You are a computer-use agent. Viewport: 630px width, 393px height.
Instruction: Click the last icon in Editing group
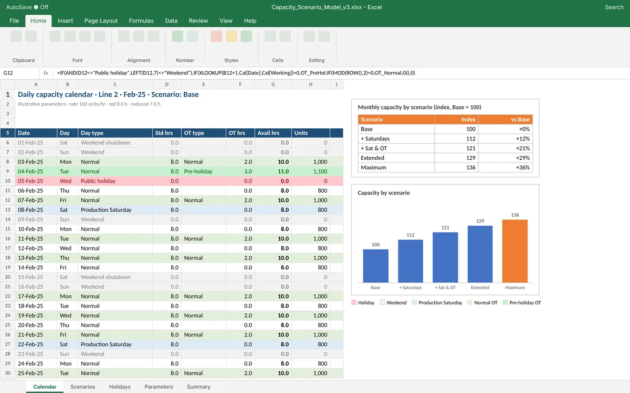coord(324,36)
